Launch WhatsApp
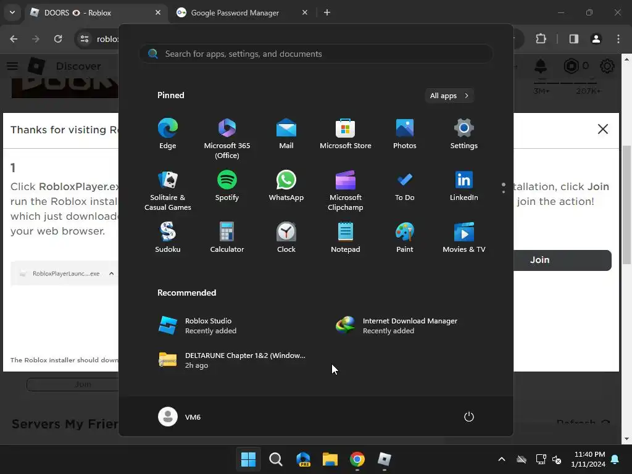 pyautogui.click(x=286, y=186)
